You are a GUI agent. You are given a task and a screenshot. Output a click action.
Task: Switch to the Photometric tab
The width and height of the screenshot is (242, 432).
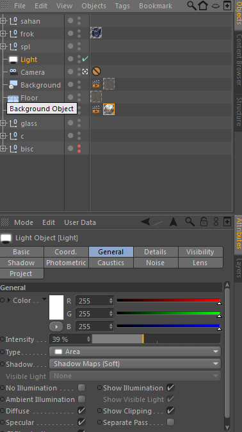tap(66, 263)
